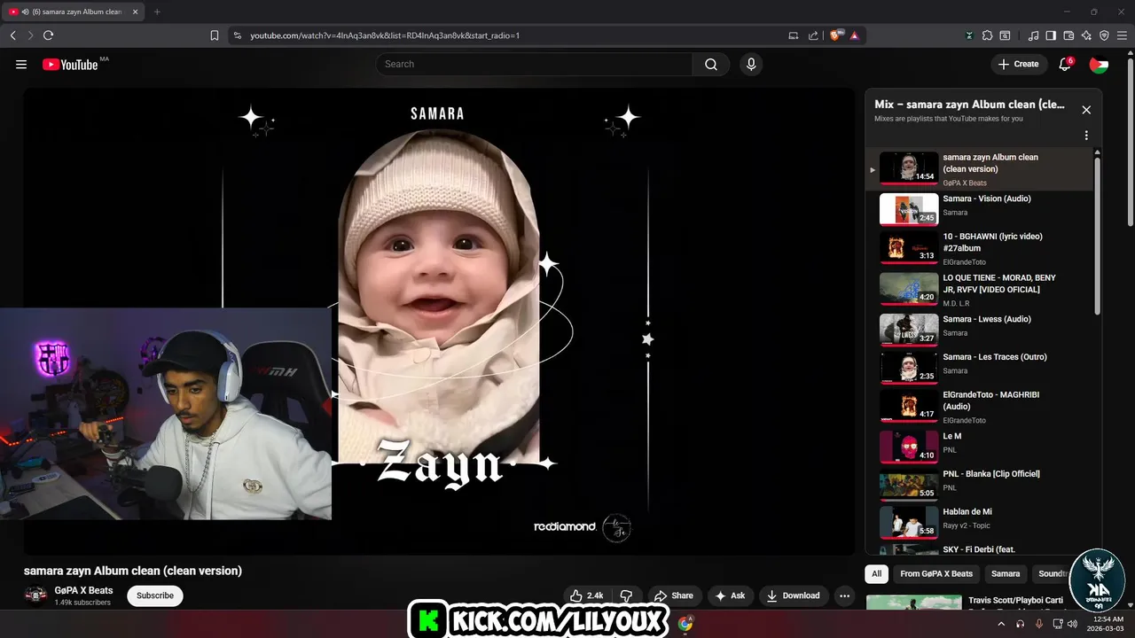Click the install/cast icon in the address bar
This screenshot has height=638, width=1135.
click(x=794, y=35)
